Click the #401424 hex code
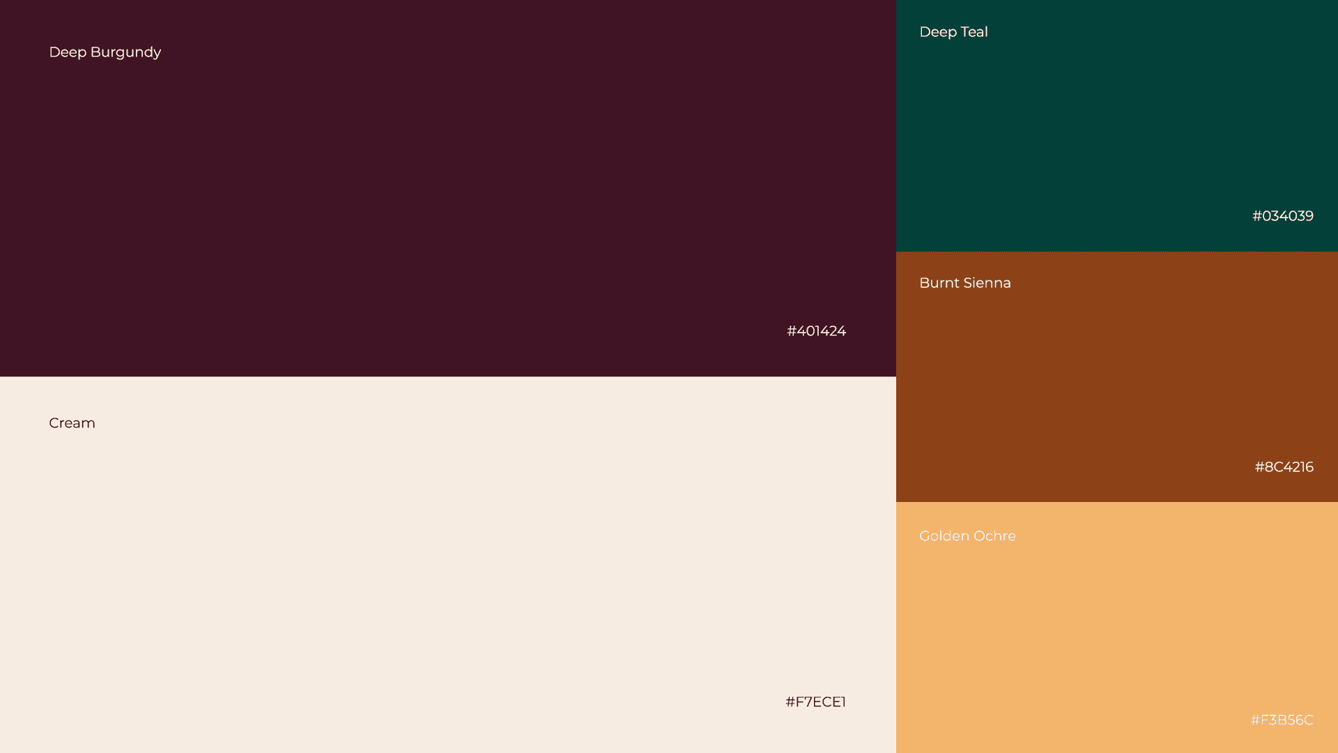 tap(816, 331)
